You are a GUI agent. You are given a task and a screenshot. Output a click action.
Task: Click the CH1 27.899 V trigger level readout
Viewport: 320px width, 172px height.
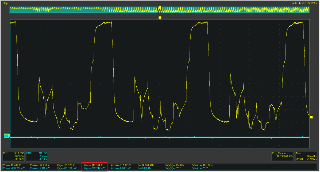[309, 3]
